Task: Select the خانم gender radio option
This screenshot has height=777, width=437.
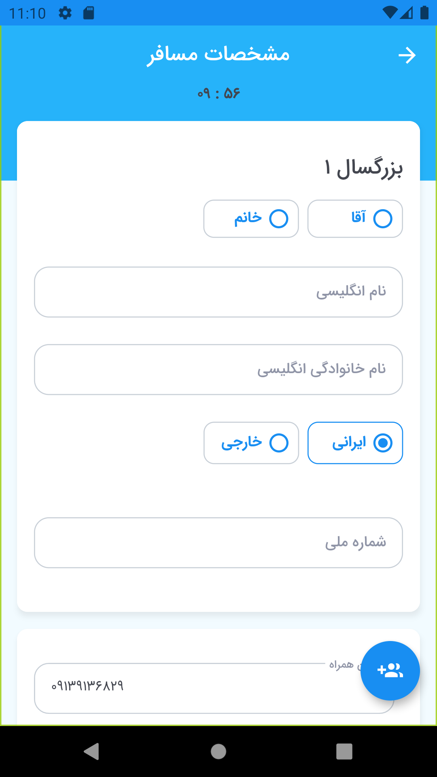Action: (251, 219)
